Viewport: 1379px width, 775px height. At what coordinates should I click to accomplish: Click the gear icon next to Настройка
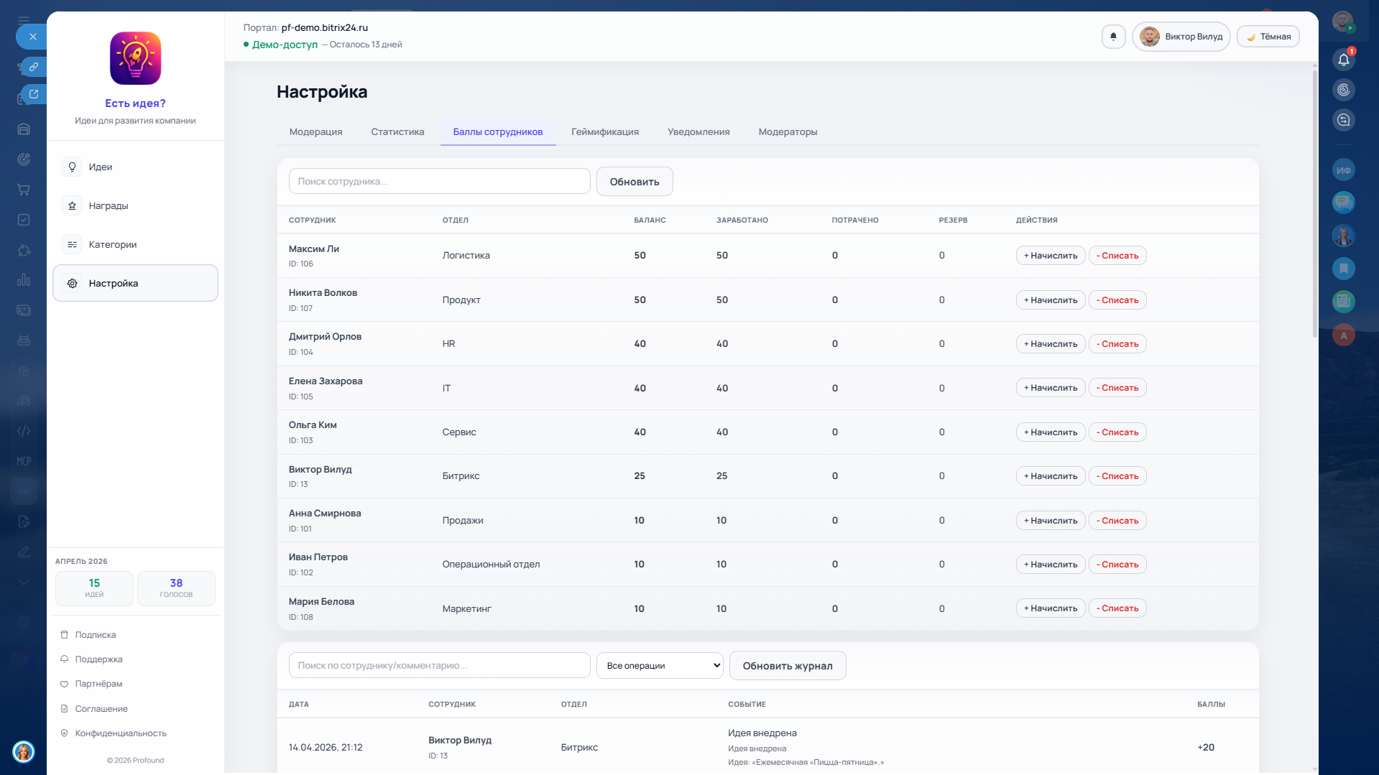click(72, 284)
